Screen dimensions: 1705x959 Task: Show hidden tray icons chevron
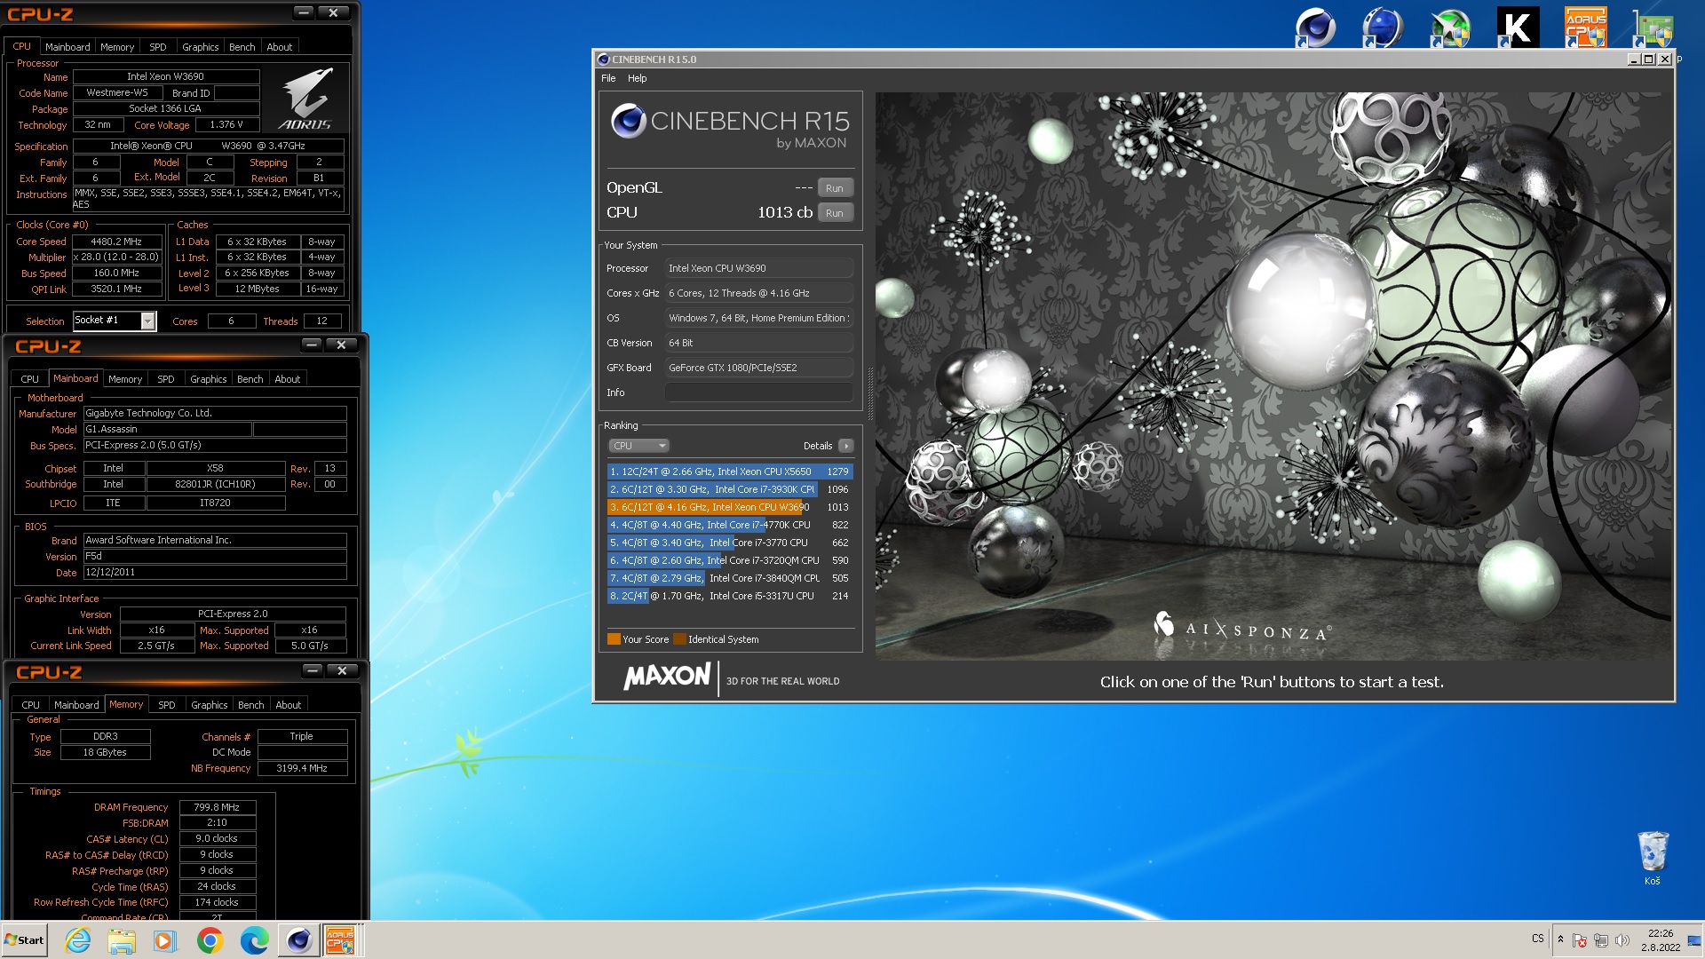pyautogui.click(x=1560, y=939)
